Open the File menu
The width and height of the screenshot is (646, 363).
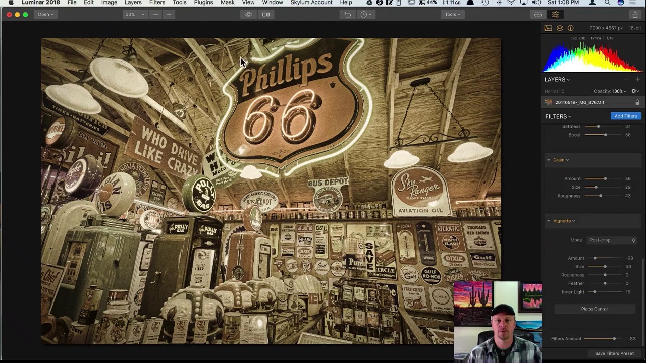click(72, 3)
